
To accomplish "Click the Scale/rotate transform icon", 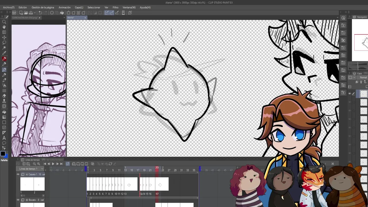I will tap(68, 13).
